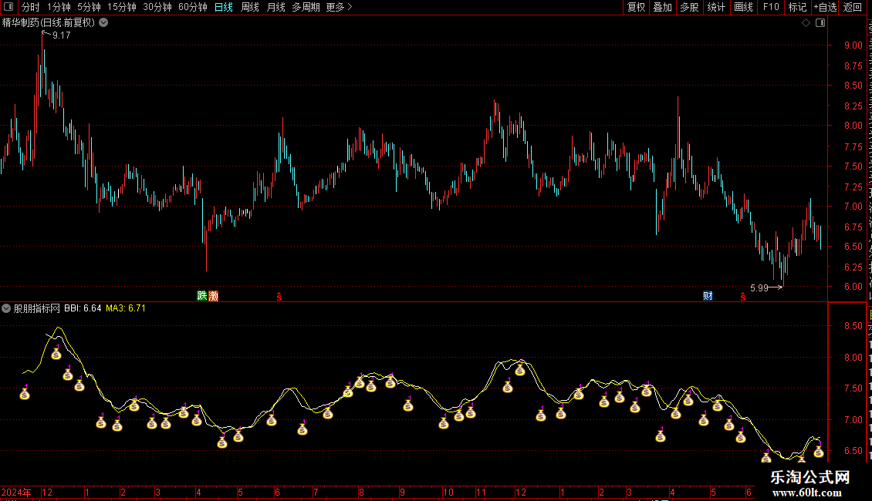Click the 7.50 label on main price axis
The width and height of the screenshot is (872, 501).
(x=853, y=166)
